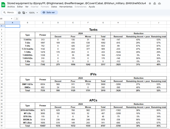Click the IFVs table Type header

tap(27, 80)
